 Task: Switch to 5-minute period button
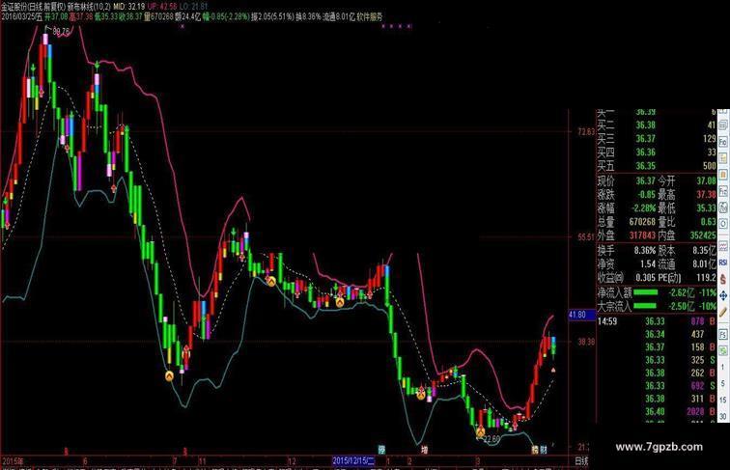[723, 383]
